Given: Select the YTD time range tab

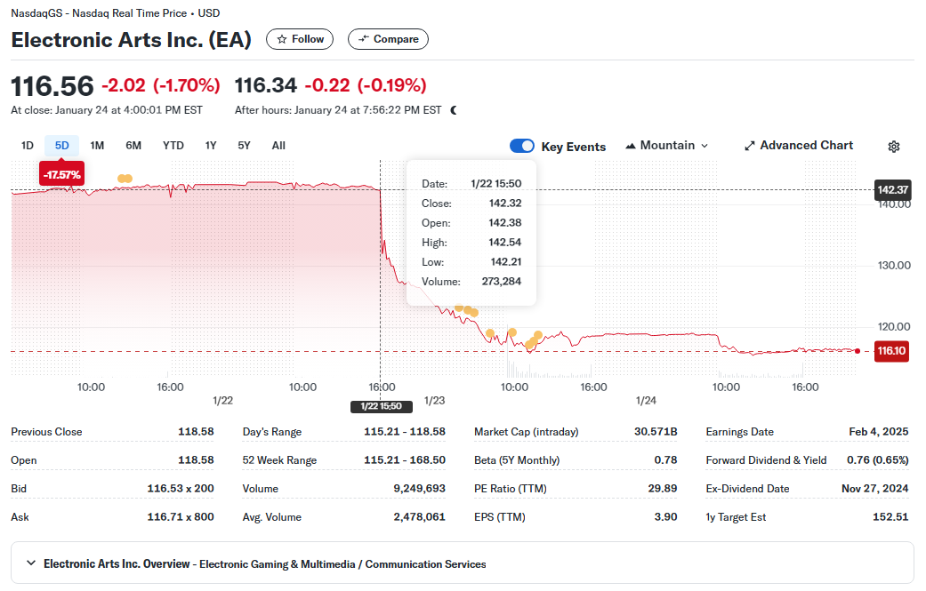Looking at the screenshot, I should [173, 145].
